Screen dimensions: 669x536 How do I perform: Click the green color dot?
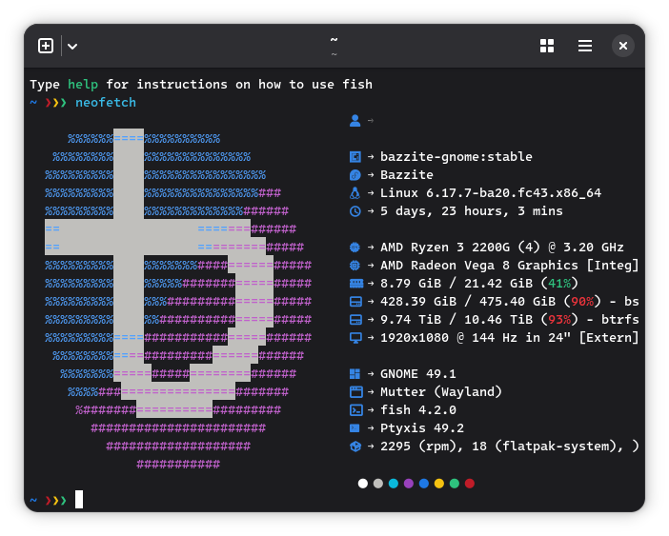[455, 484]
